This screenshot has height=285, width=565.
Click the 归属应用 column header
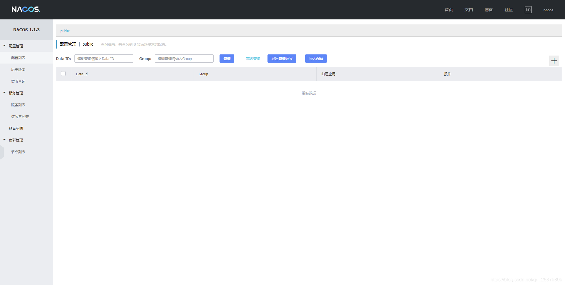pos(378,74)
